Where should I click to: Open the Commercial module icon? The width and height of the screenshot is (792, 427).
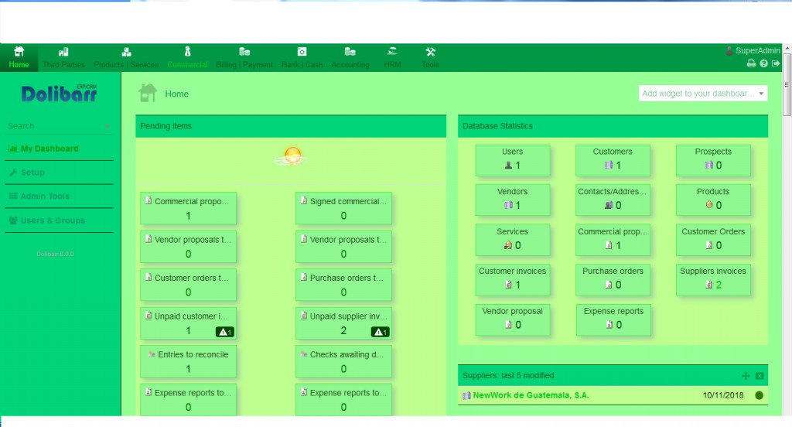(x=187, y=52)
